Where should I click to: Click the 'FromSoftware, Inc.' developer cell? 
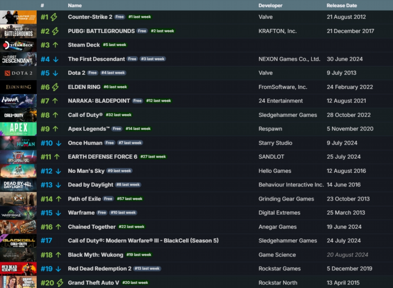click(x=283, y=87)
